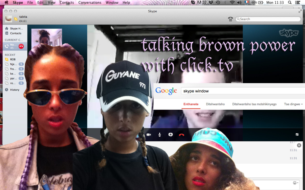Open the Contacts menu in menu bar
This screenshot has height=190, width=305.
click(67, 3)
